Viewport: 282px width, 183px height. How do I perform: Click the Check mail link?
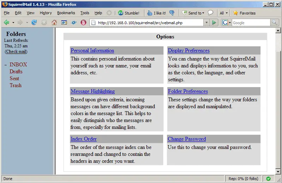tap(16, 51)
